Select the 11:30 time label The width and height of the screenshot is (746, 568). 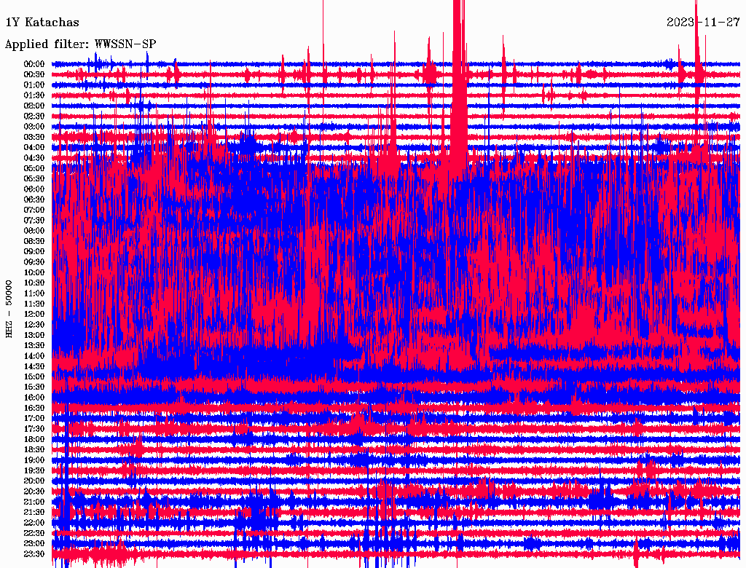point(34,304)
